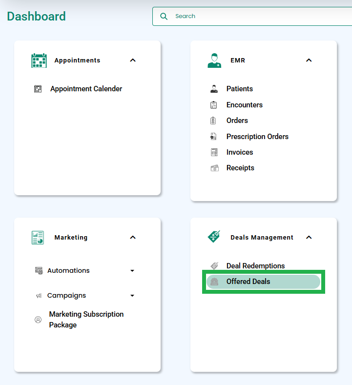The image size is (352, 385).
Task: Collapse the Marketing card chevron
Action: 133,238
